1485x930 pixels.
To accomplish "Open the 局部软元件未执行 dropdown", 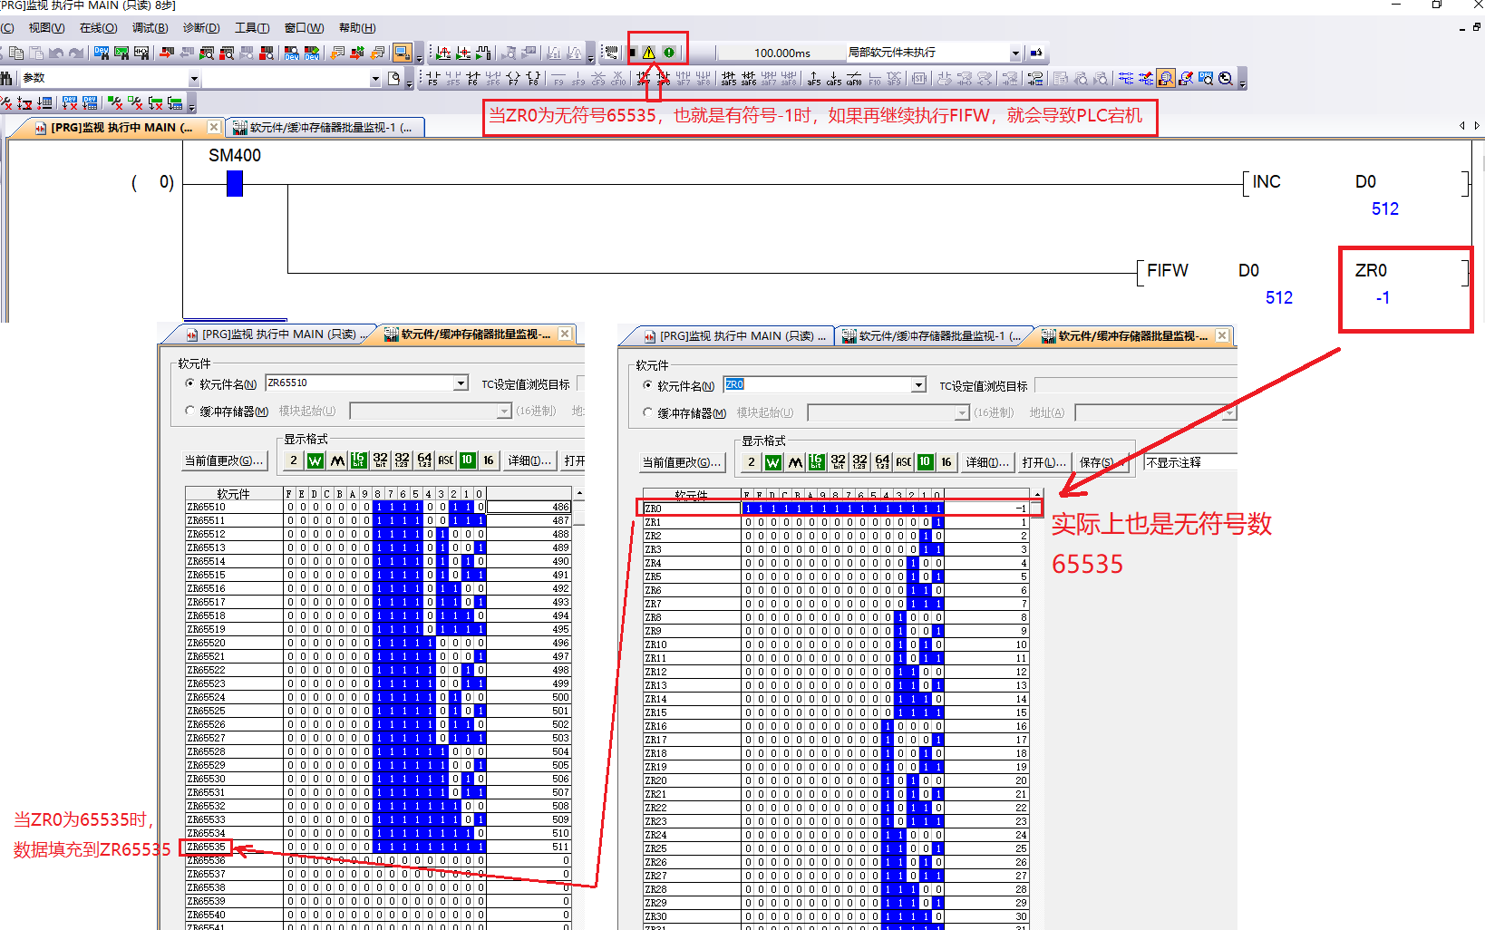I will tap(1015, 53).
